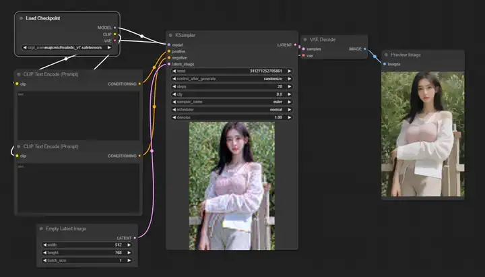This screenshot has width=485, height=277.
Task: Collapse the Empty Latent Image node dot
Action: (40, 228)
